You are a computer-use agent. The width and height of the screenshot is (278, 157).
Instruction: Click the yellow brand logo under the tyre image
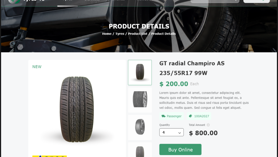pos(49,156)
